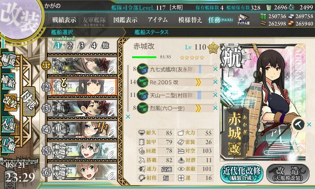The width and height of the screenshot is (315, 189).
Task: Switch to fleet 3 tab
Action: pos(82,46)
